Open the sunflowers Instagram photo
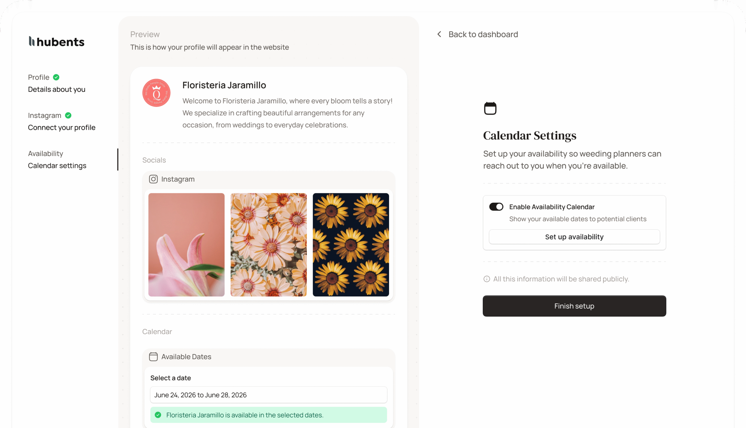Viewport: 746px width, 428px height. click(x=351, y=245)
